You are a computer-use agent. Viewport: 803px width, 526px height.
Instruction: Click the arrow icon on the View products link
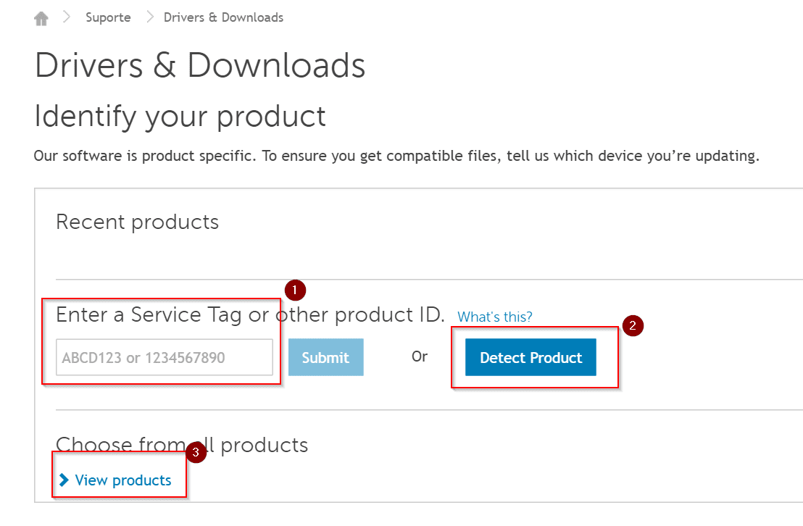pos(65,480)
